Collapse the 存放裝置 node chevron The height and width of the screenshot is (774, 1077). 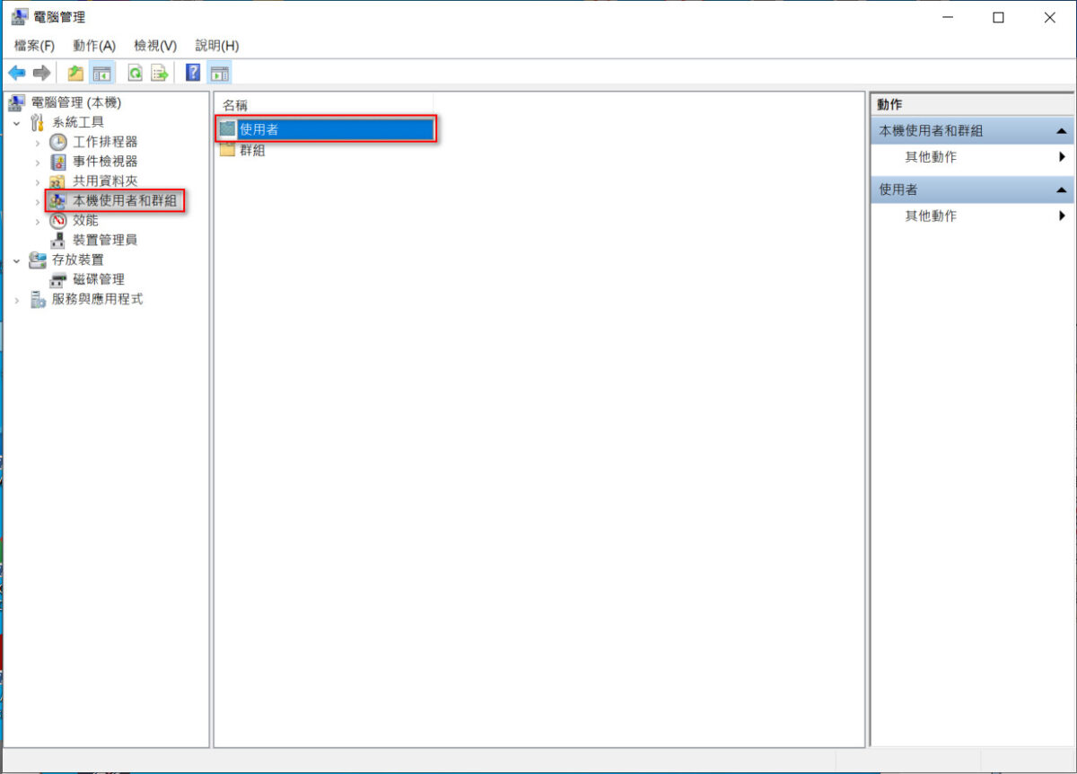tap(16, 259)
